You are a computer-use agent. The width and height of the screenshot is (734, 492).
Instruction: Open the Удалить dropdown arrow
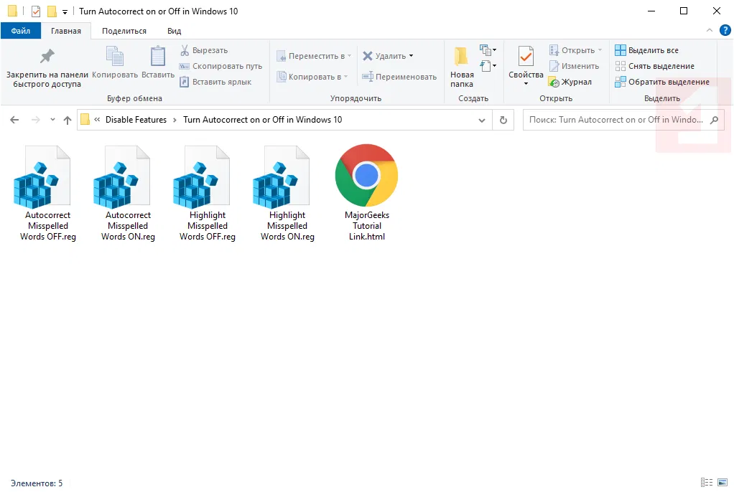411,56
